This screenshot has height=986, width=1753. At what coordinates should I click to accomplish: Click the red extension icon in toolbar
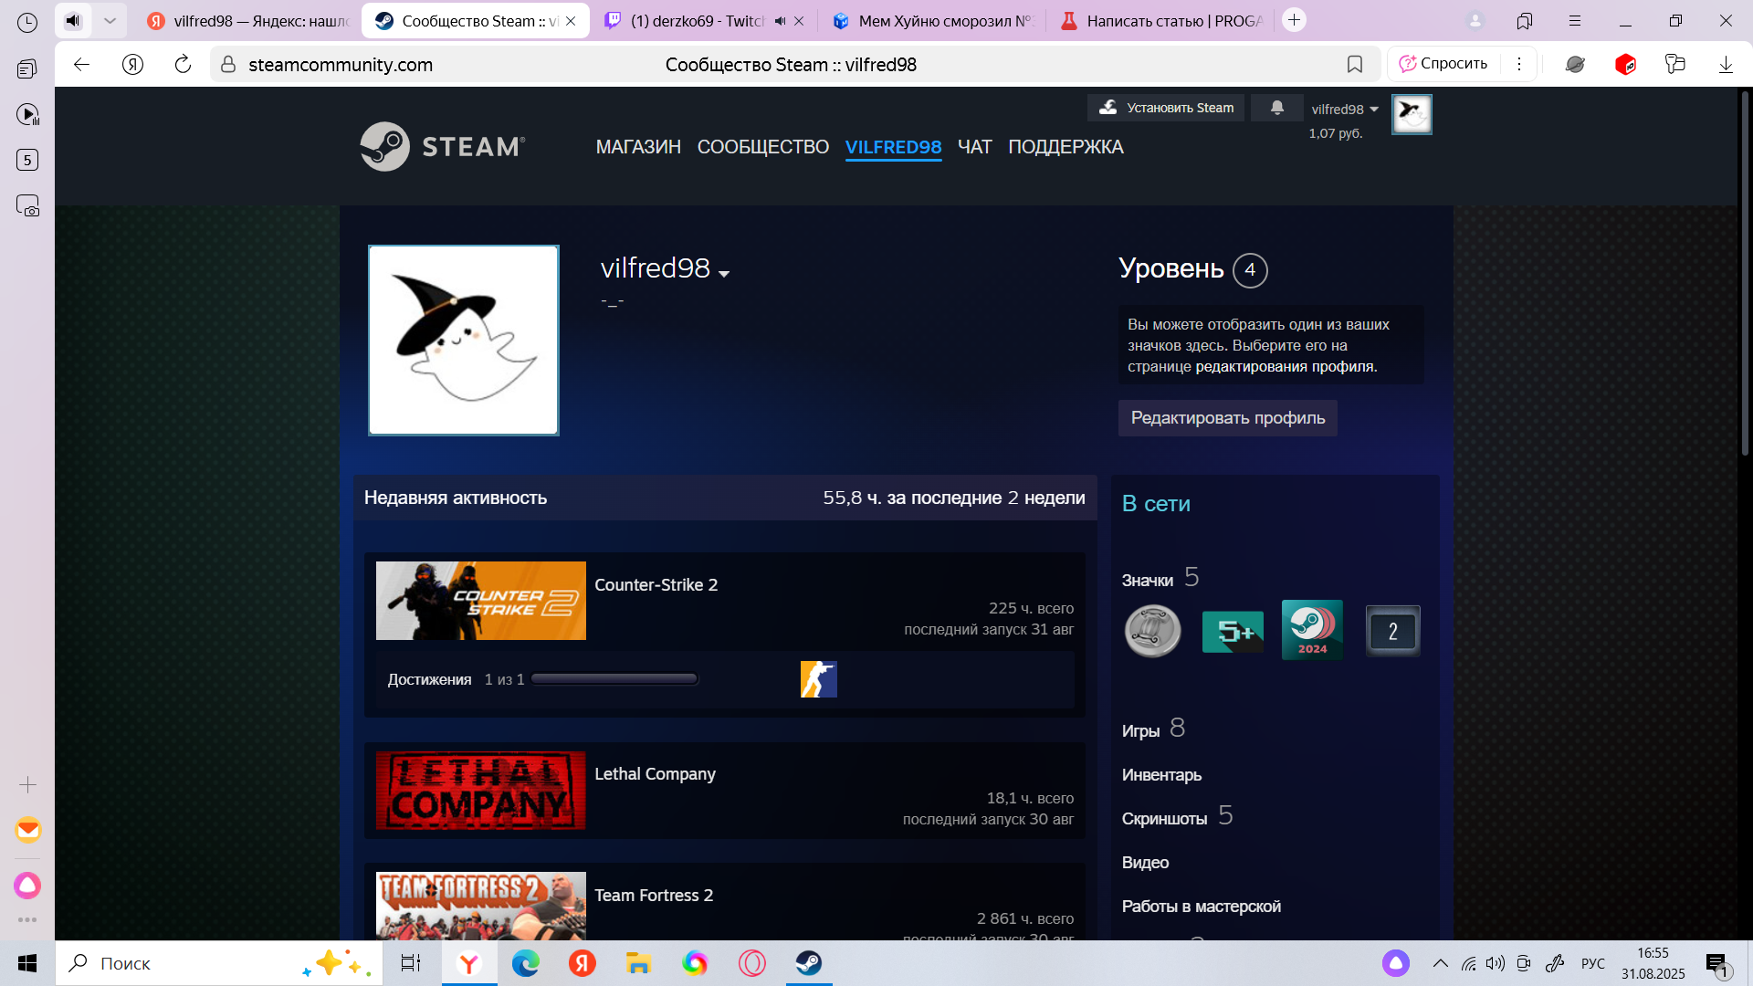[x=1625, y=64]
